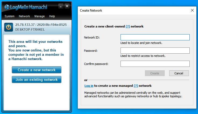Minimize the LogMeIn Hamachi window
The image size is (198, 114).
pos(61,6)
